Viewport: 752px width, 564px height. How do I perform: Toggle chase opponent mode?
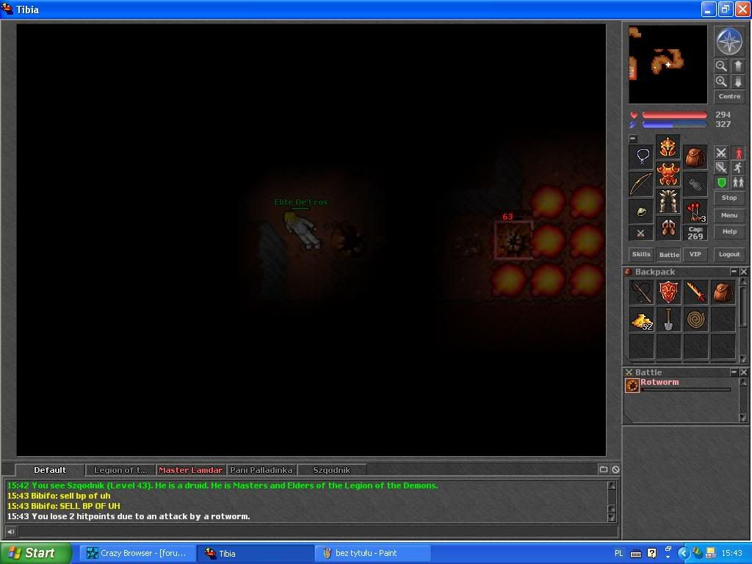[x=738, y=167]
